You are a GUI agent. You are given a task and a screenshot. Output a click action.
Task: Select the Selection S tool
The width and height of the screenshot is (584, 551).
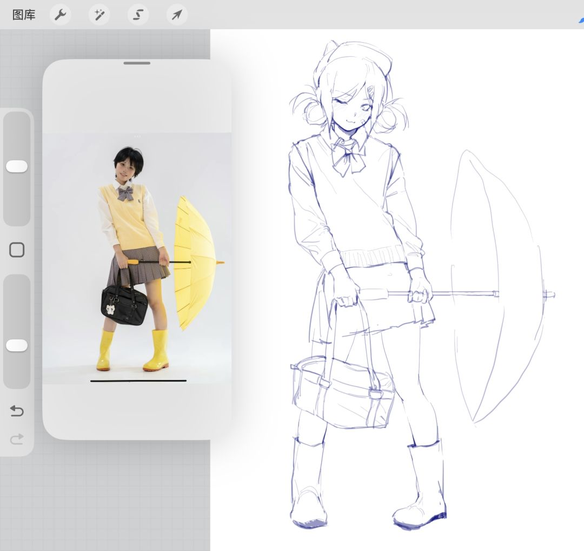[x=138, y=15]
